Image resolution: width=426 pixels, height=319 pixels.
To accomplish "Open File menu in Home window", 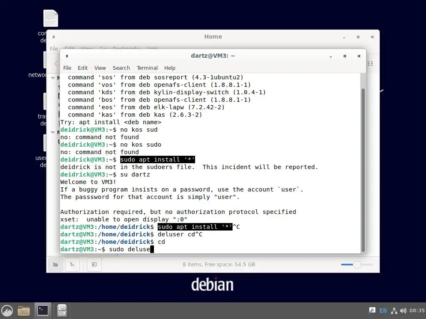I will 54,49.
